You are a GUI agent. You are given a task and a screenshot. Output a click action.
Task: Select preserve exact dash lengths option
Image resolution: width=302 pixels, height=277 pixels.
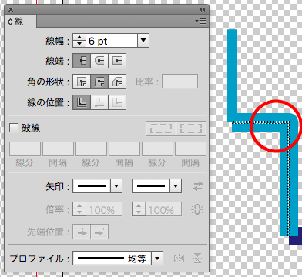point(161,128)
